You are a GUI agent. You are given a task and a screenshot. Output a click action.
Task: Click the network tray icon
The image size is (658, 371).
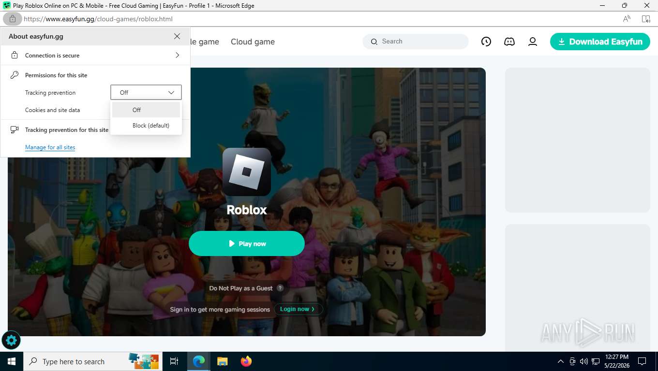click(596, 361)
